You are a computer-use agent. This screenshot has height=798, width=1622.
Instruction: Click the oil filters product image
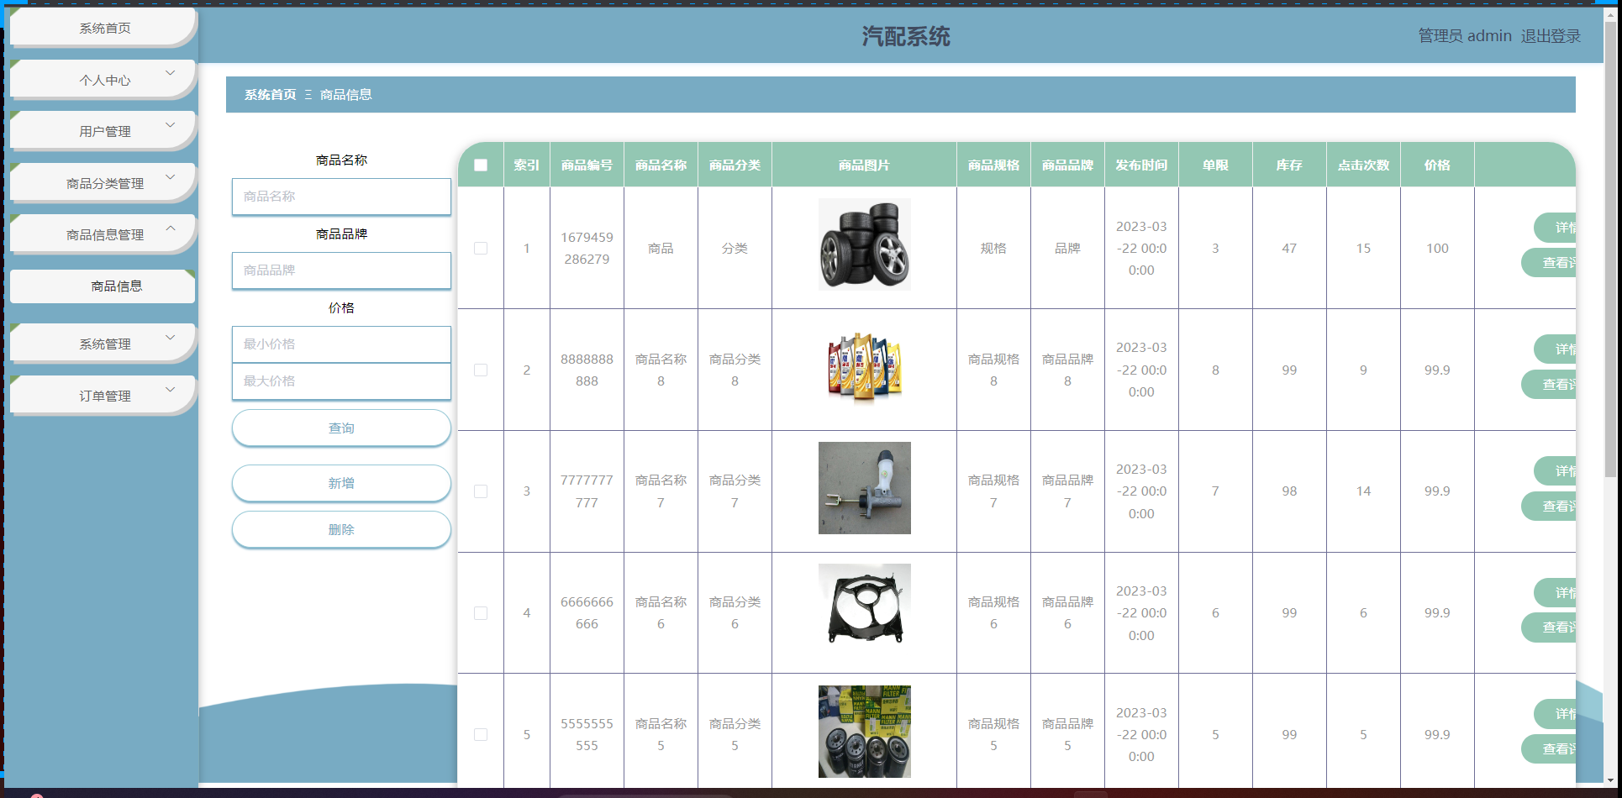point(864,731)
